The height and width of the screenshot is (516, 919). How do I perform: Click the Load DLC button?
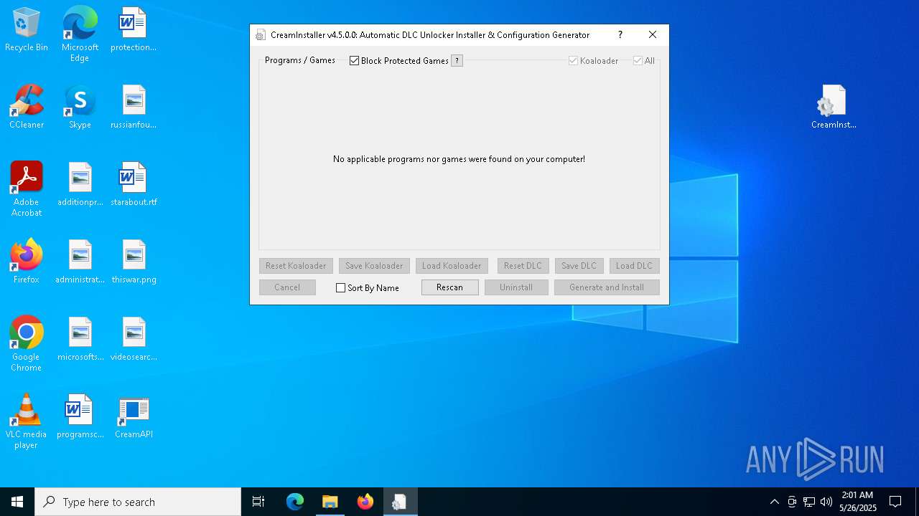pos(634,266)
